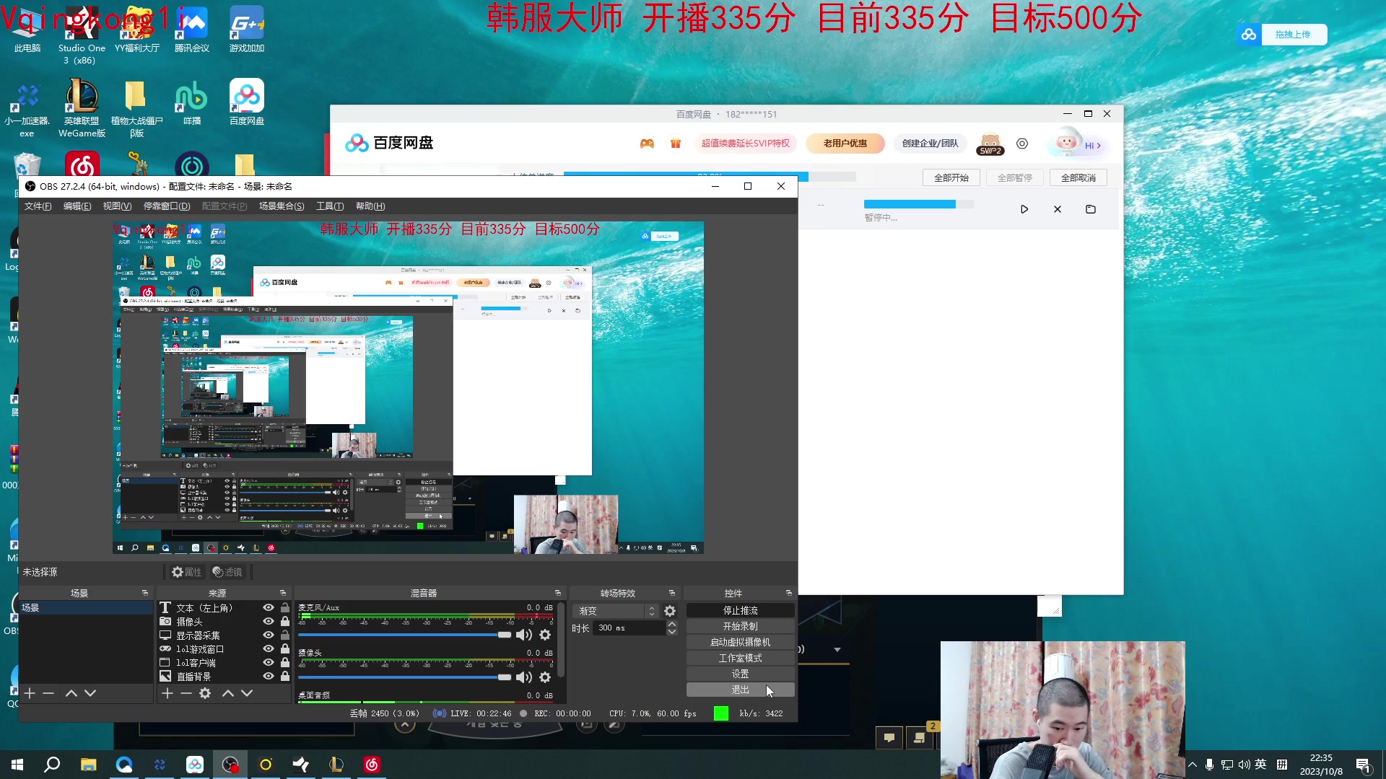Open source properties gear in Sources toolbar
Screen dimensions: 1386x779
click(205, 693)
